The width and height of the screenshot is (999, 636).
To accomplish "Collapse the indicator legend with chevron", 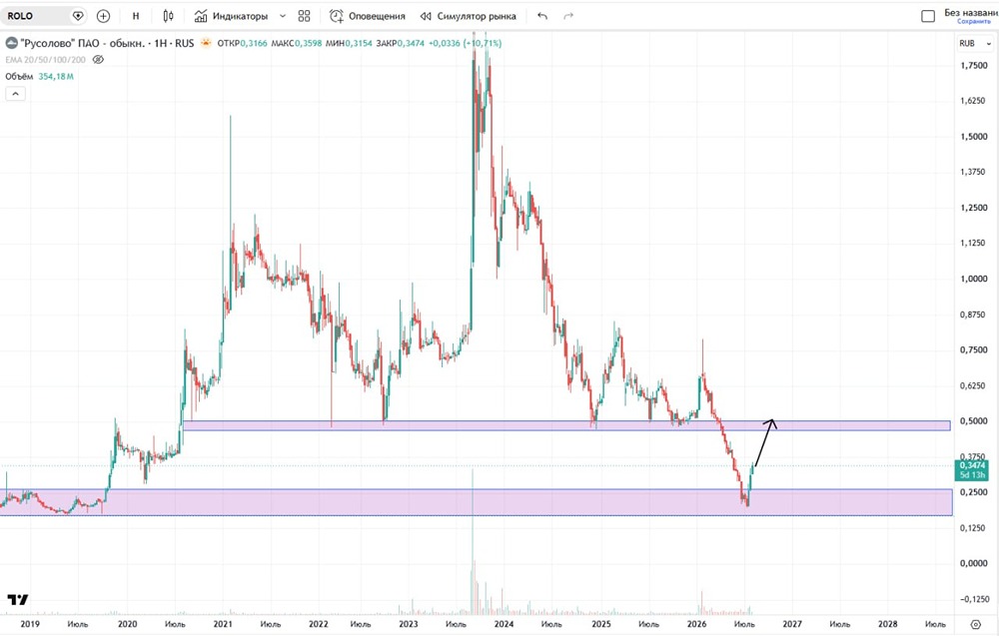I will pos(15,94).
